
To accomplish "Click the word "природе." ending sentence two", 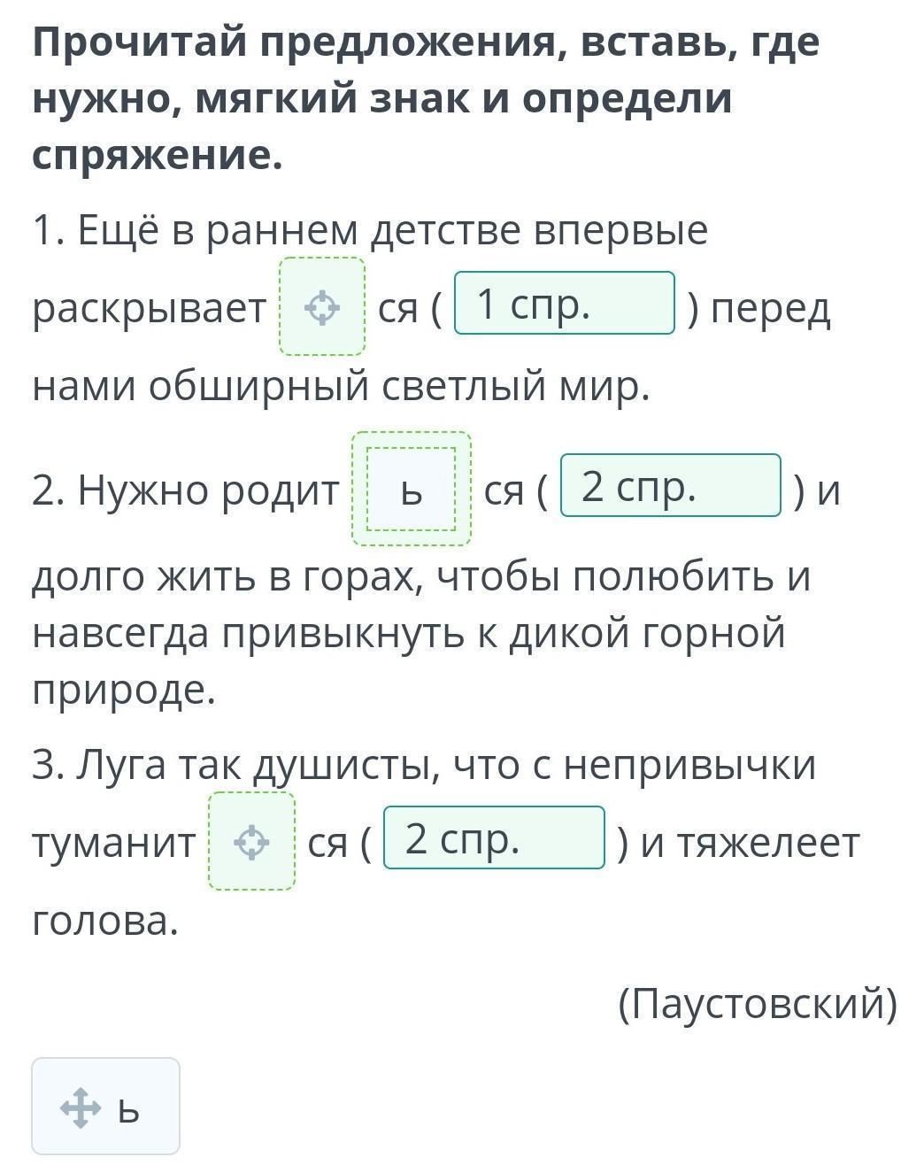I will (x=124, y=691).
